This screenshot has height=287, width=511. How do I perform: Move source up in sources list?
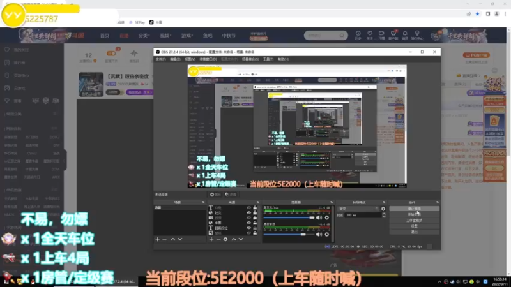pyautogui.click(x=234, y=239)
